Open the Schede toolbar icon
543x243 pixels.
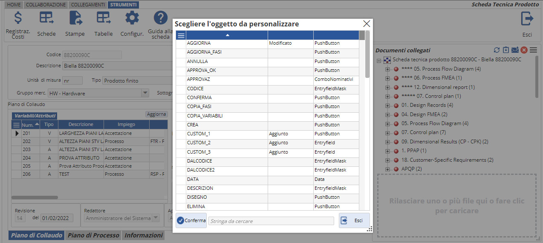46,18
